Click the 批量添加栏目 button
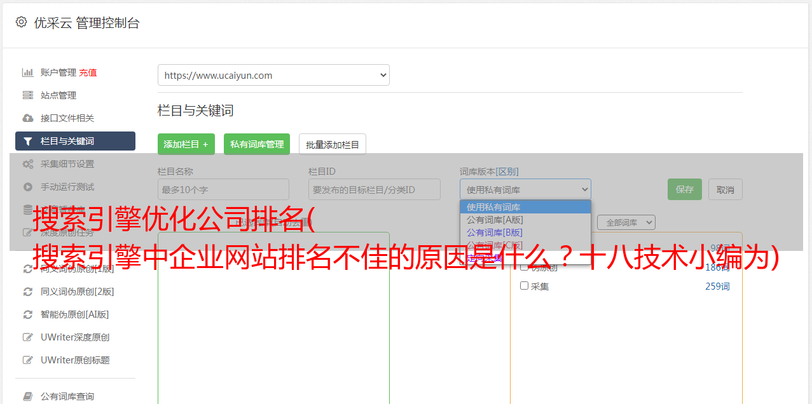This screenshot has width=812, height=404. pos(333,144)
